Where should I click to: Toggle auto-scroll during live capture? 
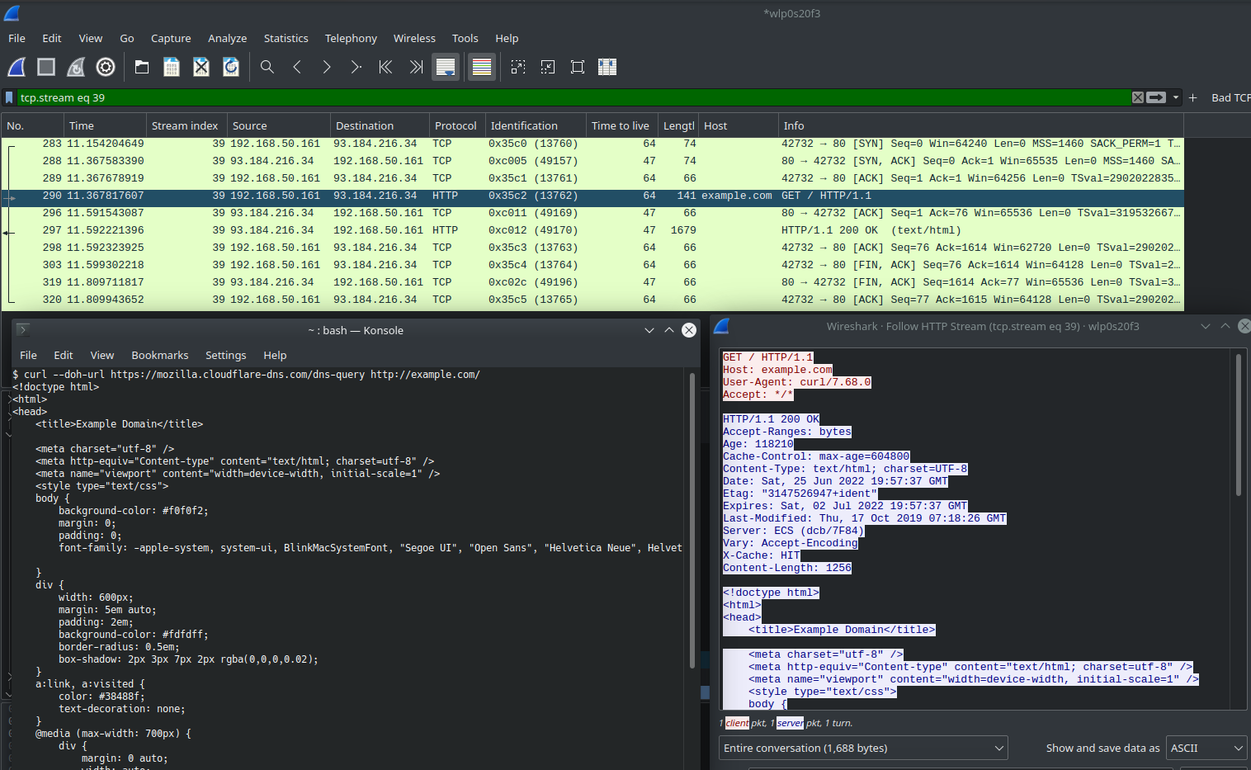click(446, 68)
